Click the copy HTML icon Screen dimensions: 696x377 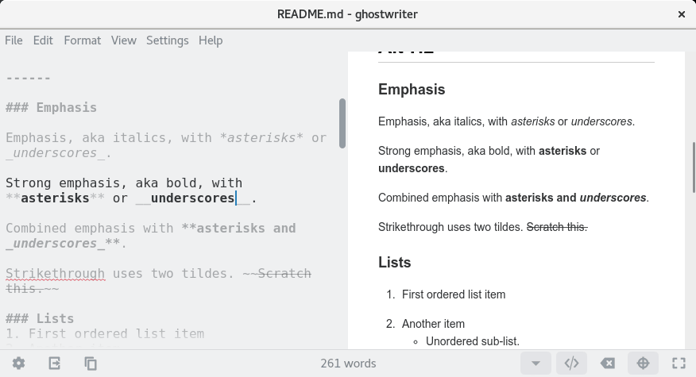[x=91, y=364]
